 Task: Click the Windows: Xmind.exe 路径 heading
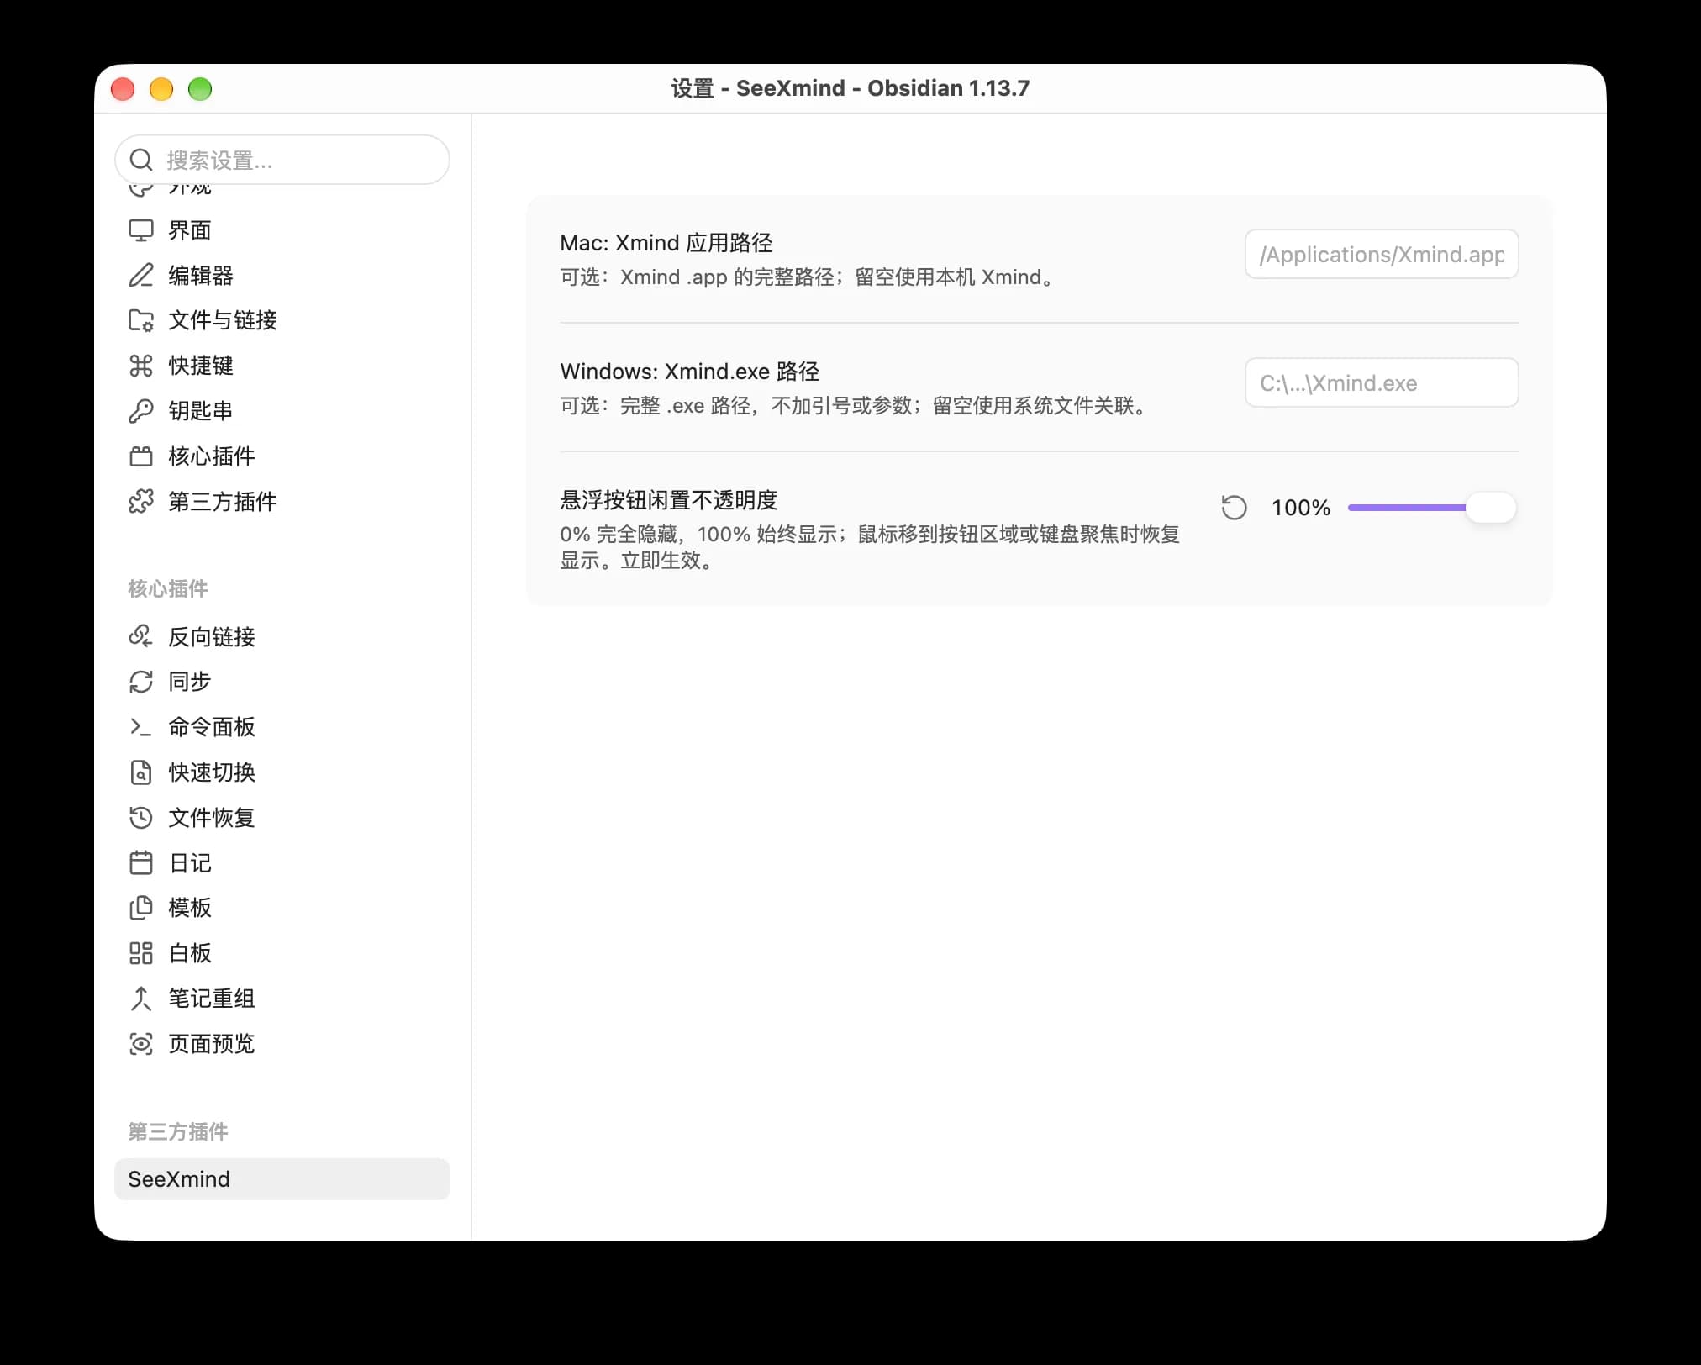click(690, 372)
